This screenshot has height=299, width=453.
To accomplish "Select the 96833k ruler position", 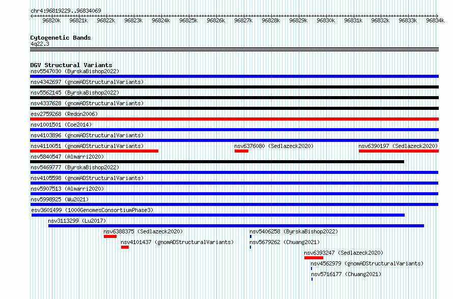I will point(408,20).
